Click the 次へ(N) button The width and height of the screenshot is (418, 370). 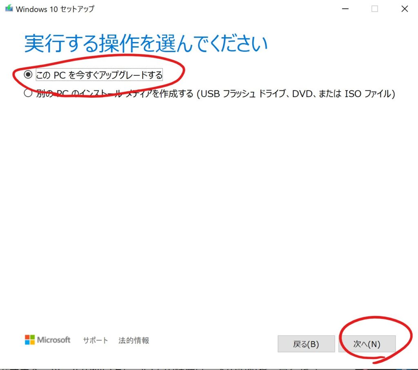pyautogui.click(x=367, y=344)
